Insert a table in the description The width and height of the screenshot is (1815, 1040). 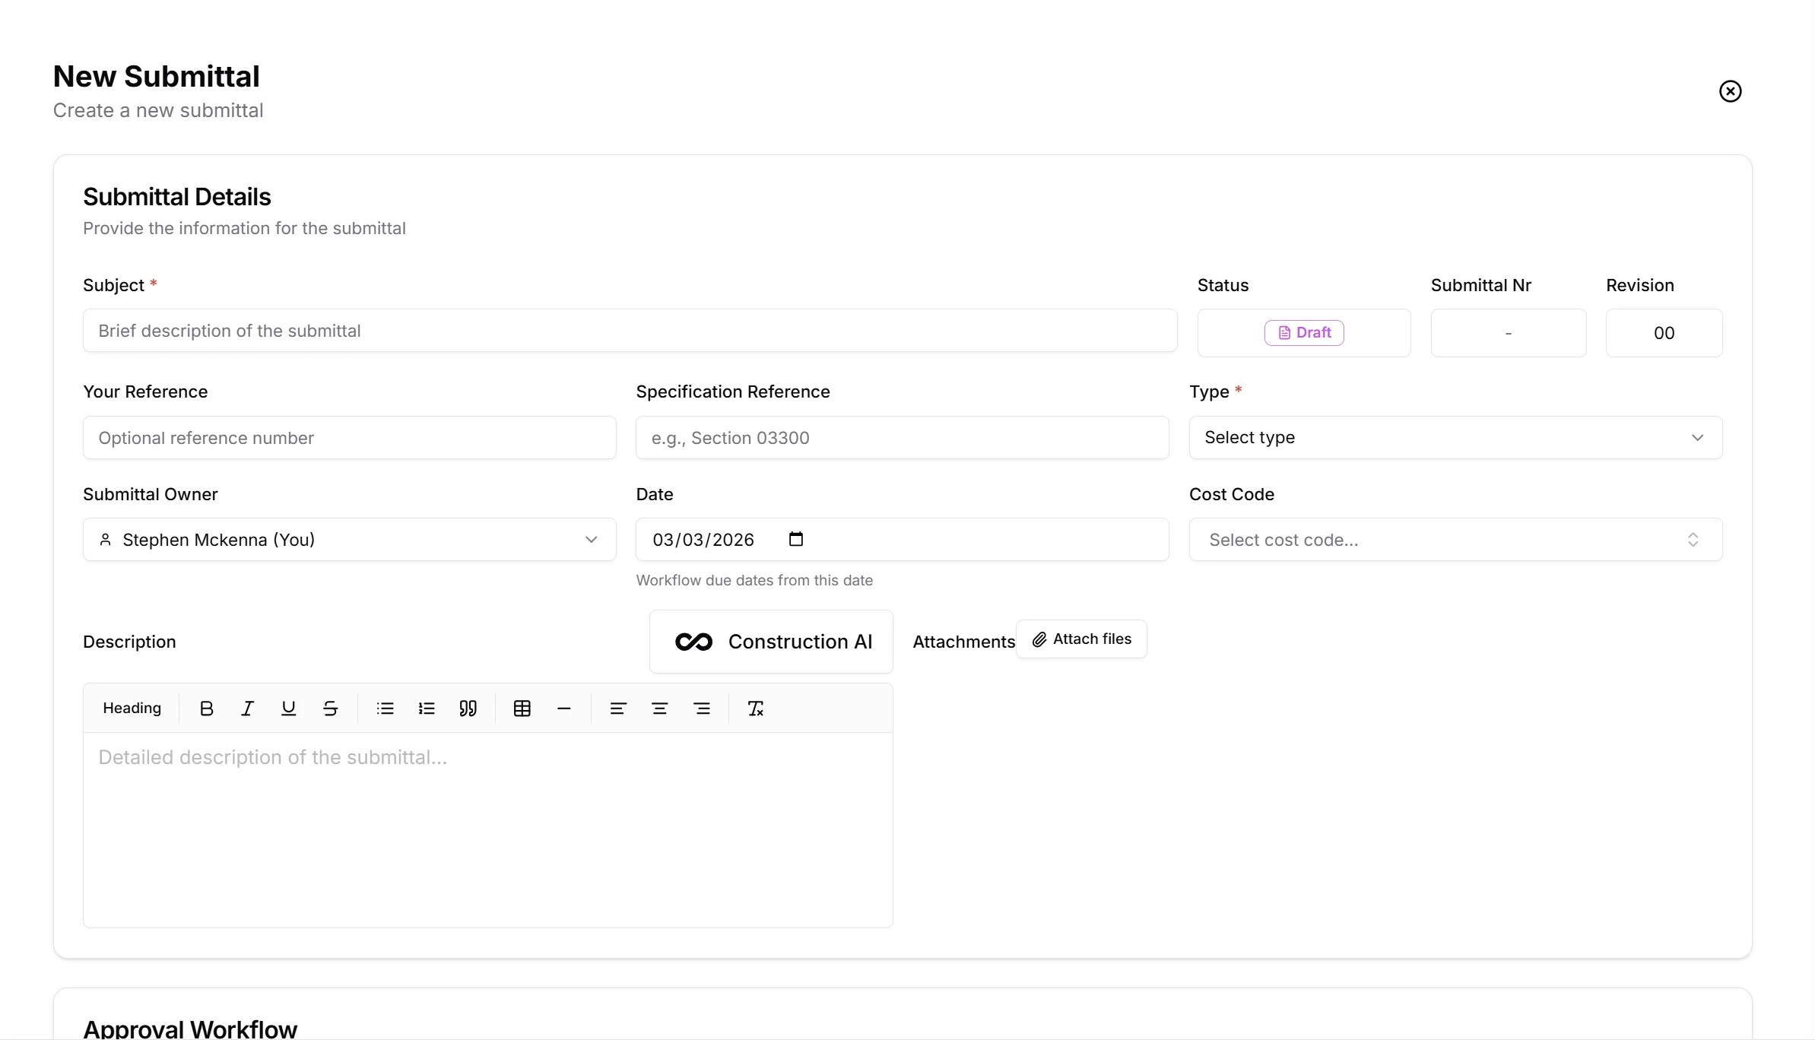522,708
